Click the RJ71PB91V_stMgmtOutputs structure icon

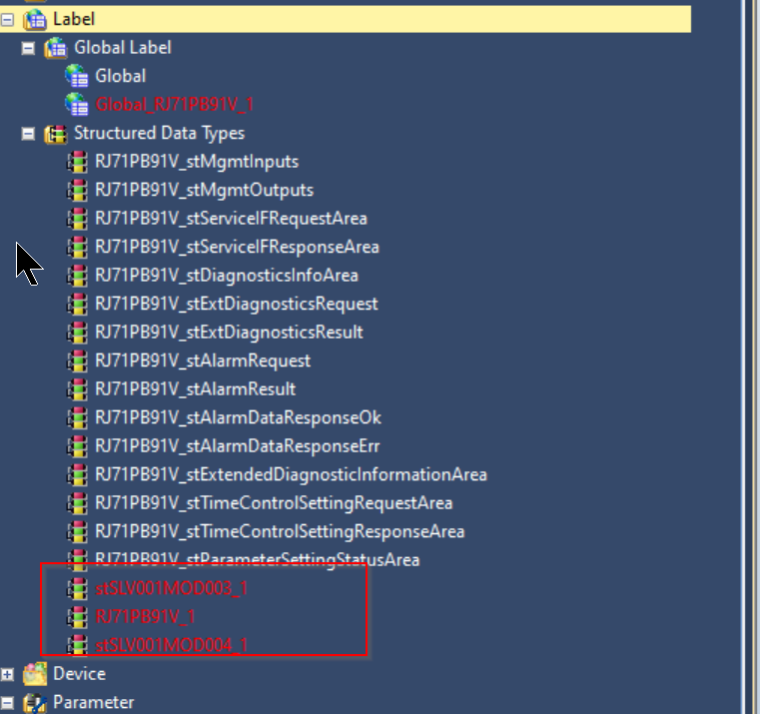click(77, 191)
